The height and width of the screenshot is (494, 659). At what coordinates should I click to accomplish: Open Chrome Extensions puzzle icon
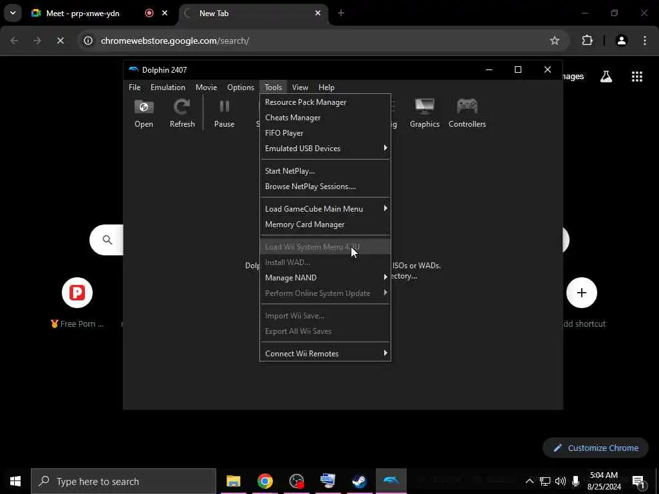tap(587, 41)
